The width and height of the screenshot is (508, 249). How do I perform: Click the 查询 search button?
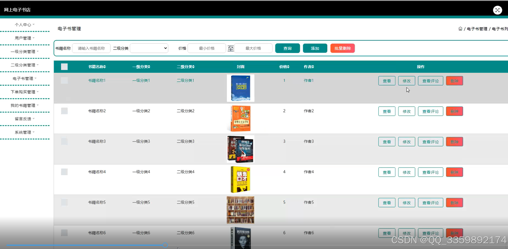pos(287,48)
